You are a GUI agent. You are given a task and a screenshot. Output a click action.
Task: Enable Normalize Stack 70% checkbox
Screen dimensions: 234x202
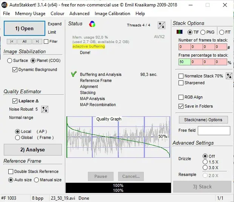[181, 76]
